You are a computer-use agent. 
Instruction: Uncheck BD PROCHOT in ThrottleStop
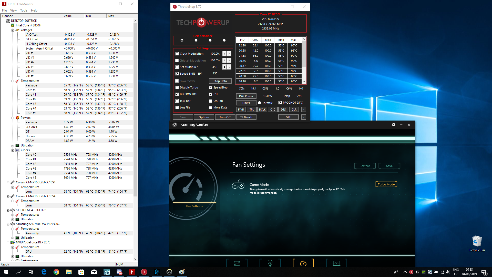click(x=177, y=94)
